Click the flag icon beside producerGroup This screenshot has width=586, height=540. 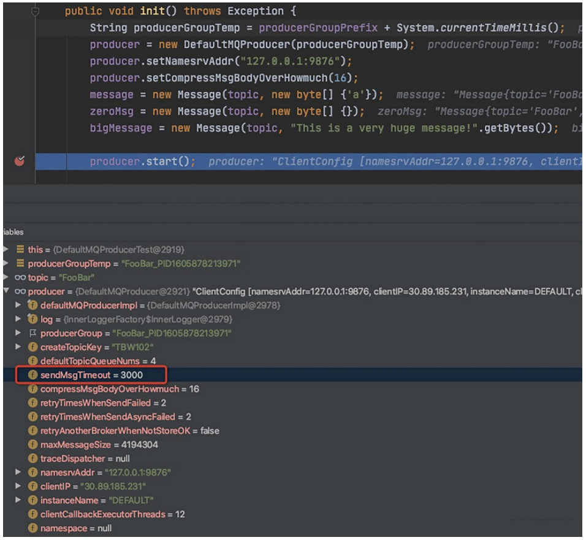[x=33, y=333]
